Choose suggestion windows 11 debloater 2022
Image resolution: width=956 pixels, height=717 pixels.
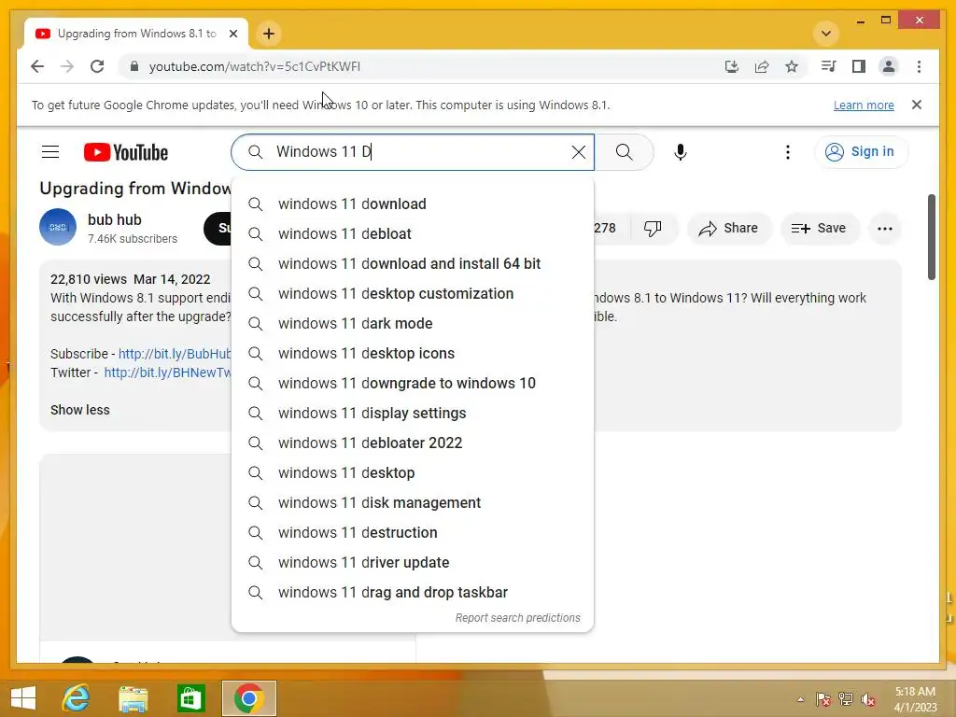tap(413, 443)
